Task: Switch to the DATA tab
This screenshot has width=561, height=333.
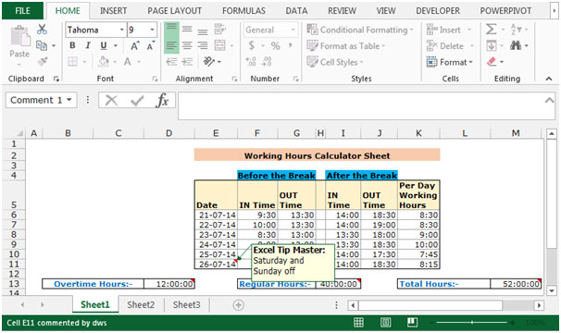Action: [296, 11]
